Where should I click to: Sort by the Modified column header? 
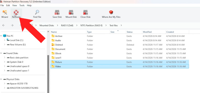pos(154,32)
